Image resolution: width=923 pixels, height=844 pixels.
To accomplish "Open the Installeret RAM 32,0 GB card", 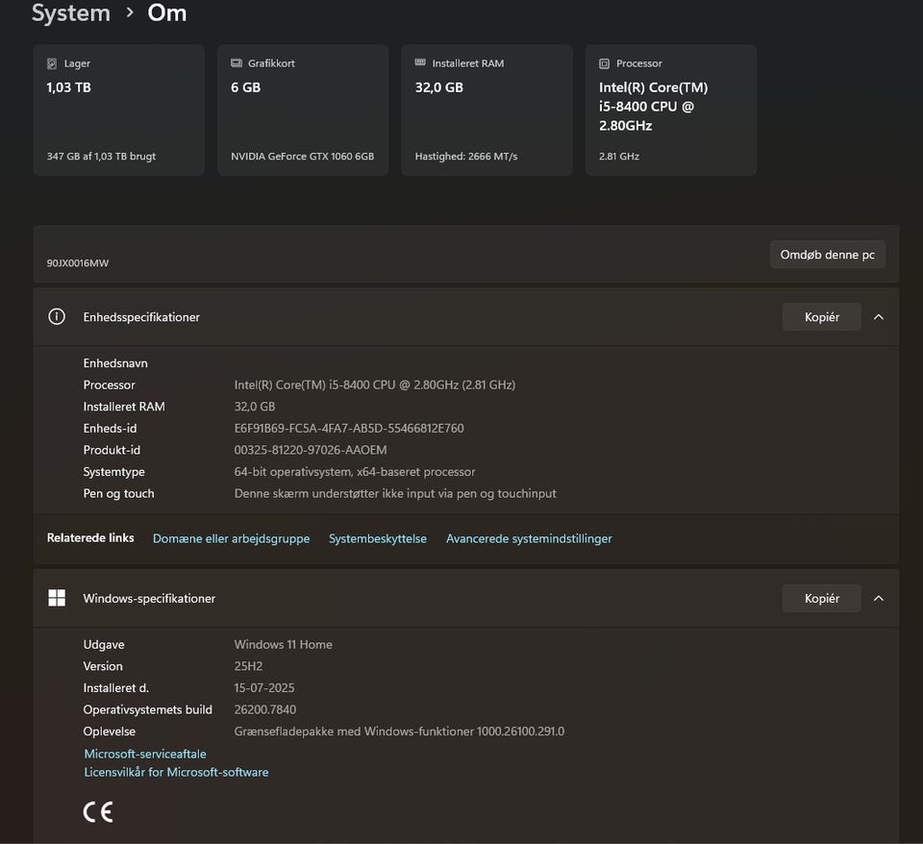I will tap(486, 110).
